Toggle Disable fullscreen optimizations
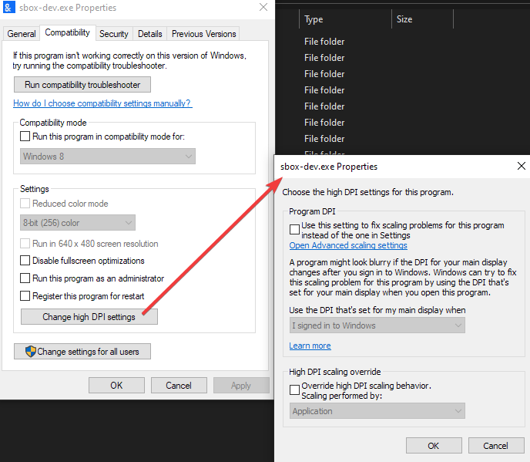 [25, 261]
